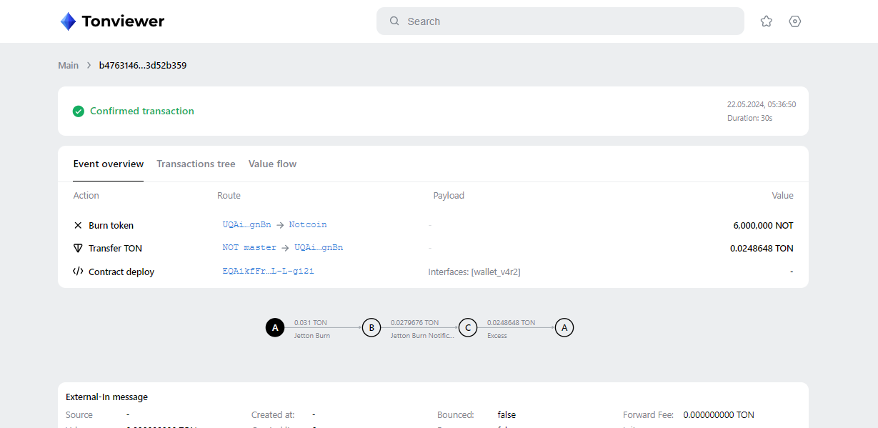Image resolution: width=878 pixels, height=428 pixels.
Task: Focus the Search input field
Action: point(560,21)
